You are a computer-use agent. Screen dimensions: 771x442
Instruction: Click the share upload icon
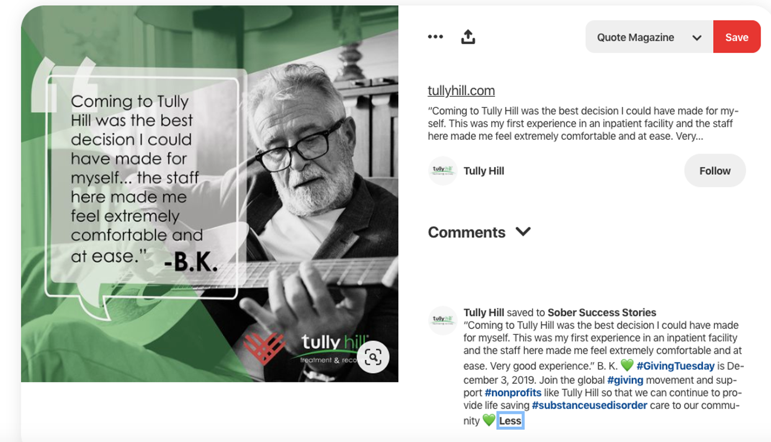pyautogui.click(x=468, y=37)
